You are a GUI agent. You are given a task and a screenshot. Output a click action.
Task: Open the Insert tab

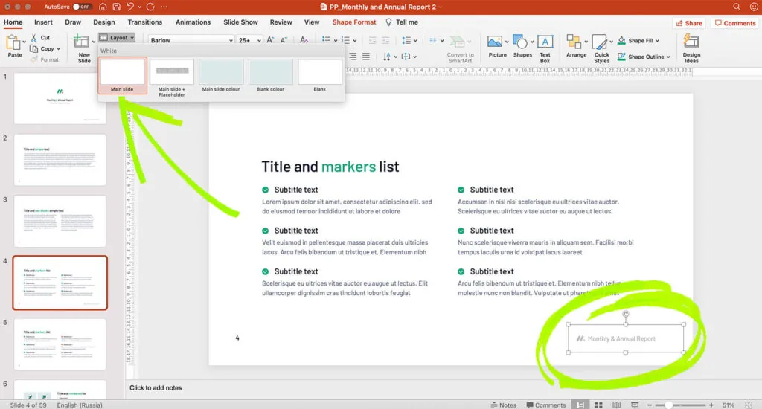click(43, 22)
